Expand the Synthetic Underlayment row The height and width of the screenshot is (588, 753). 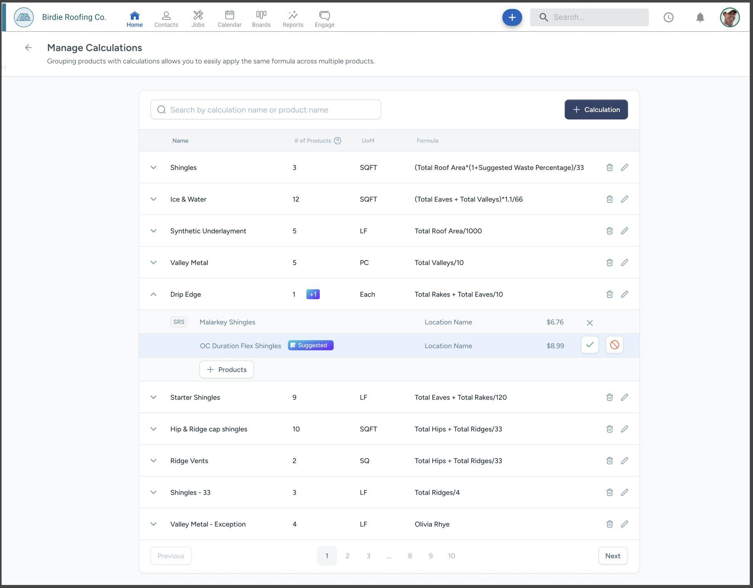(153, 231)
